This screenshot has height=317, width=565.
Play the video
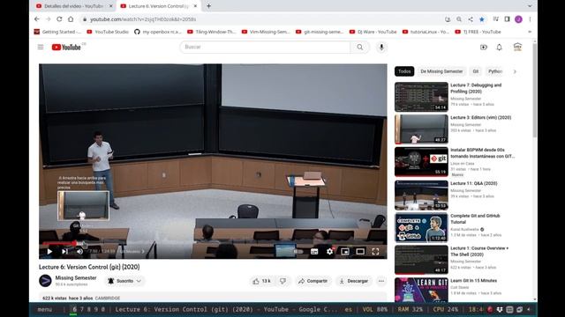[x=49, y=252]
